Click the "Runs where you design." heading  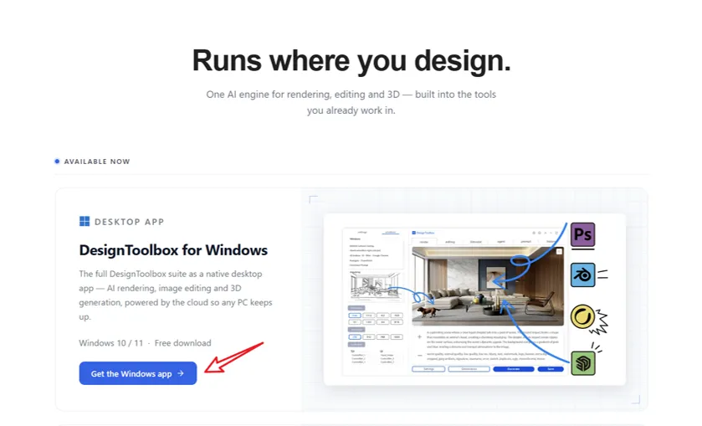click(351, 60)
